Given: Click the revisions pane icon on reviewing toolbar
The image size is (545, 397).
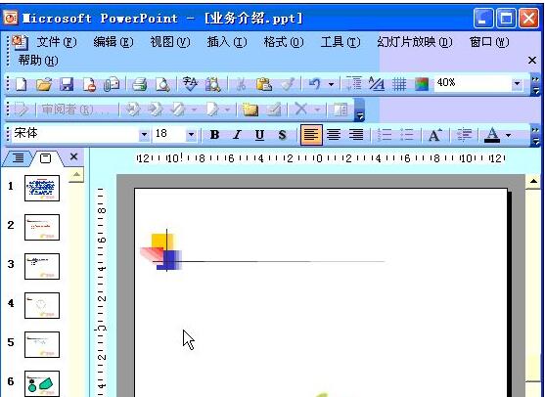Looking at the screenshot, I should (x=341, y=110).
